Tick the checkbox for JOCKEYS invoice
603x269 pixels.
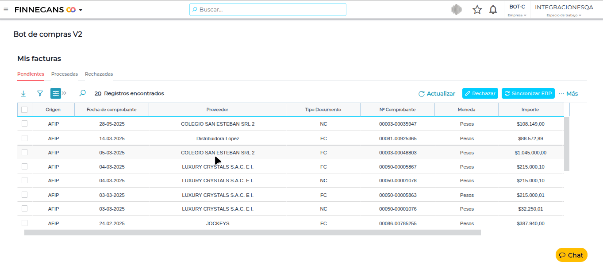click(x=24, y=223)
